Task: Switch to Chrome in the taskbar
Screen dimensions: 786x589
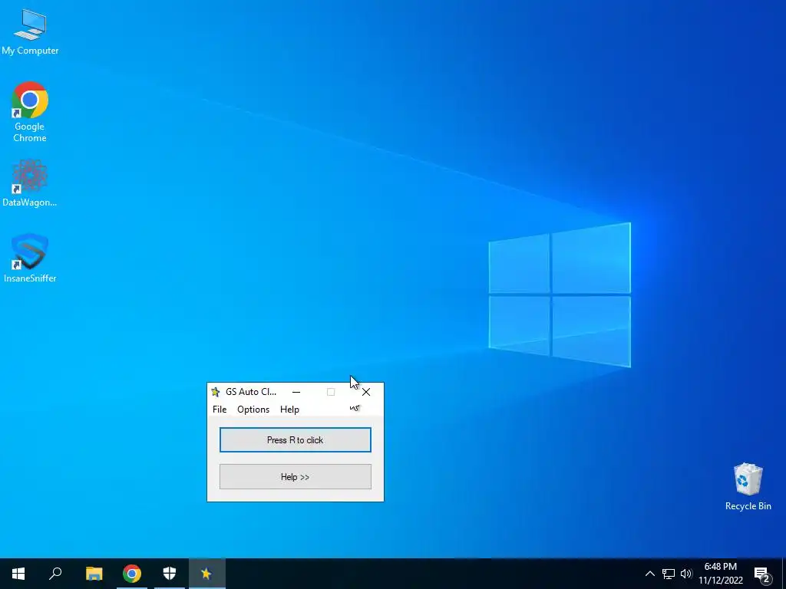Action: point(132,574)
